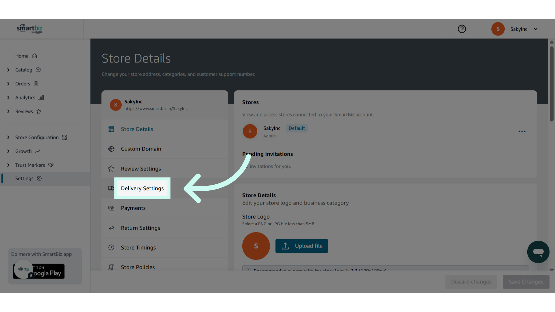Open the smartbiz.in/SakyInc store URL link
555x312 pixels.
click(x=156, y=109)
